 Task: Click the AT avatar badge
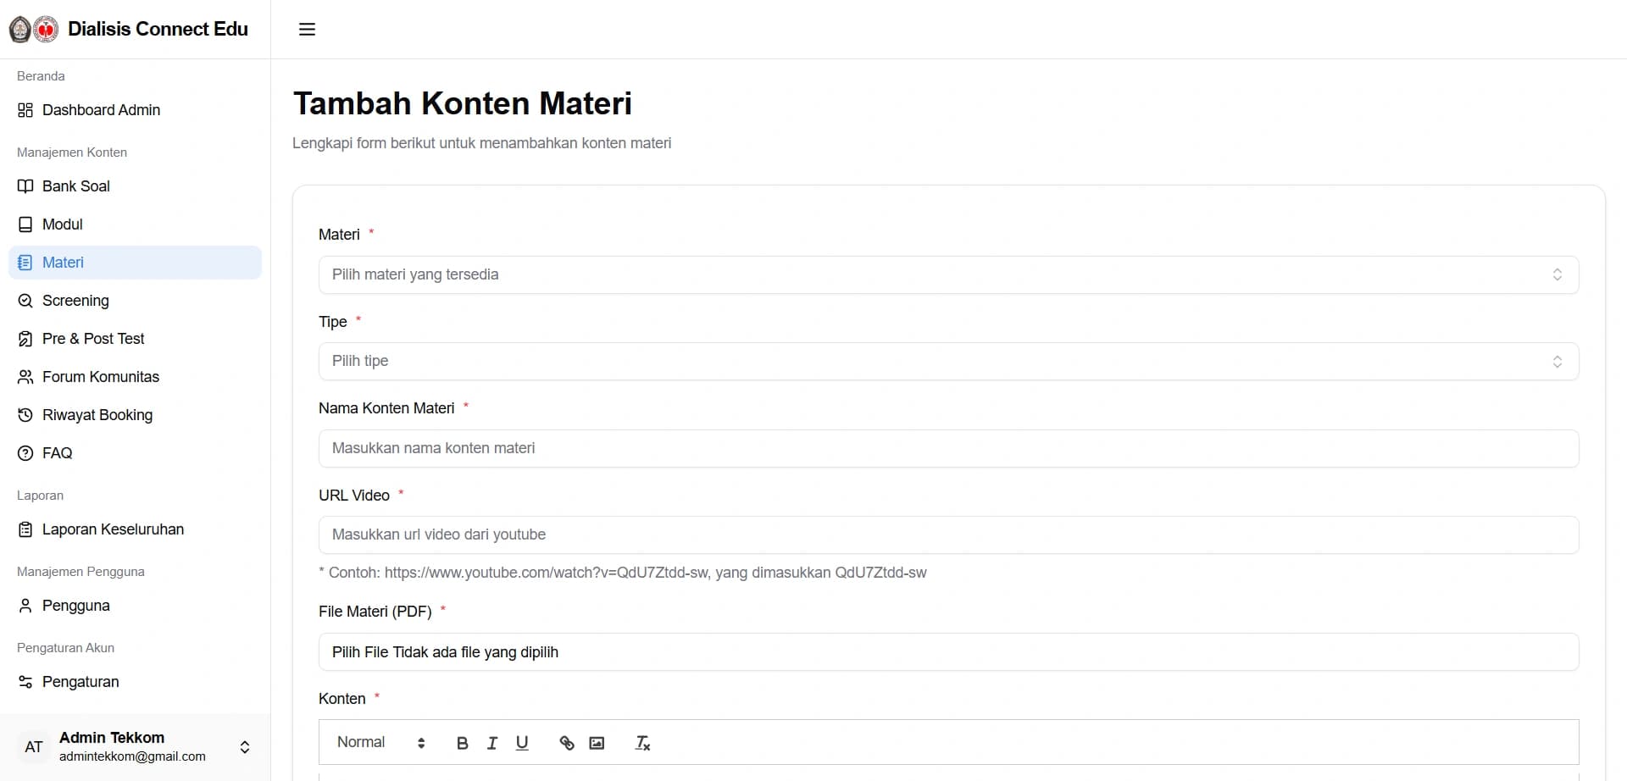coord(34,747)
